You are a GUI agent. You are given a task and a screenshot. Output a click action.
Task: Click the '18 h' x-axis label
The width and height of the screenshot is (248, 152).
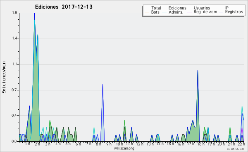(201, 144)
